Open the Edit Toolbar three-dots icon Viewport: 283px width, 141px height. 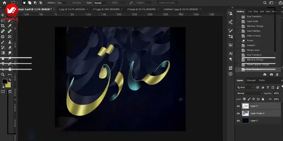coord(10,74)
